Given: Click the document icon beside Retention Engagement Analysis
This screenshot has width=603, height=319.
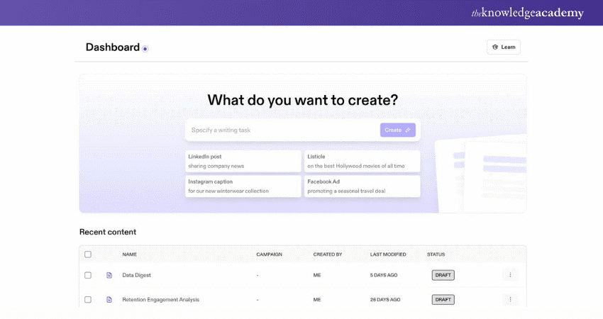Looking at the screenshot, I should (109, 300).
